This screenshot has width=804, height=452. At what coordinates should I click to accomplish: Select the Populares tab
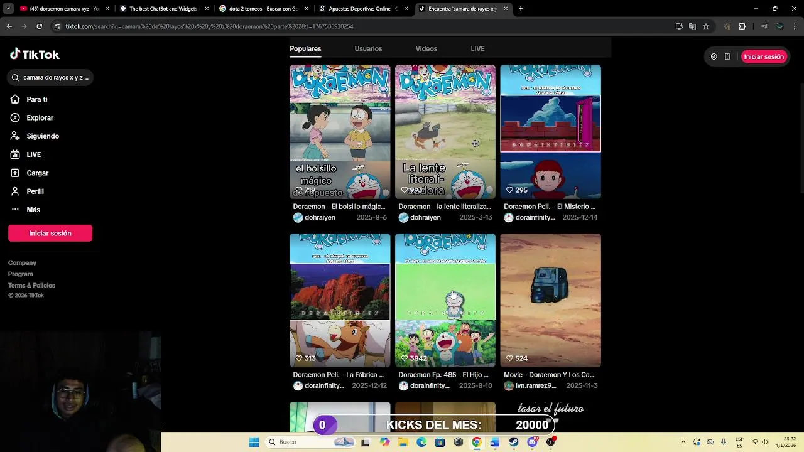305,48
